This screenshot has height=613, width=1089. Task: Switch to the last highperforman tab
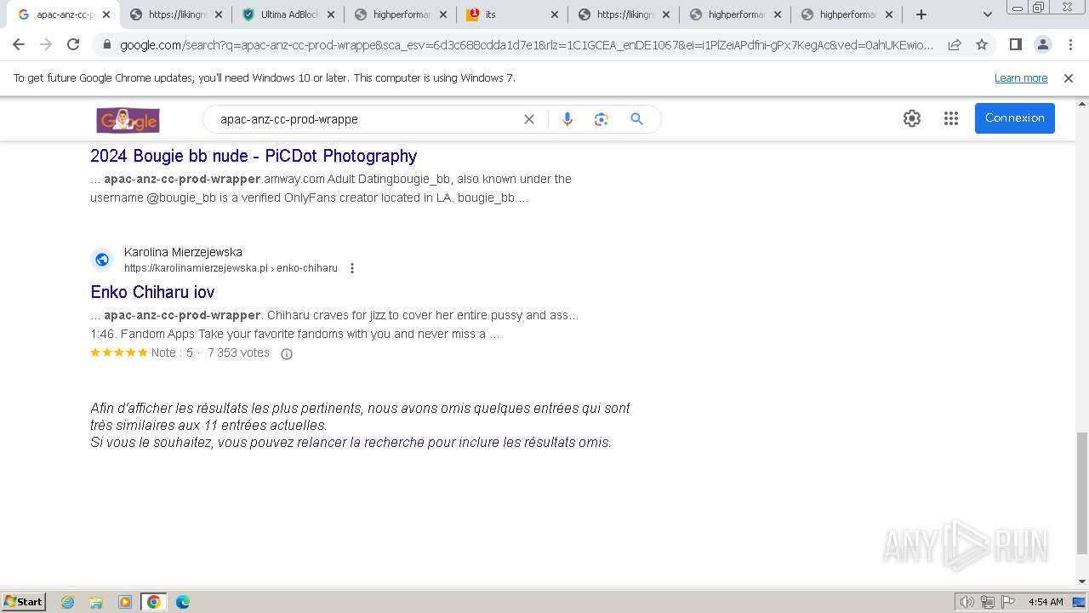click(848, 14)
